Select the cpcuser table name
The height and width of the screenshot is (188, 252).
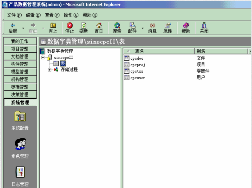138,78
